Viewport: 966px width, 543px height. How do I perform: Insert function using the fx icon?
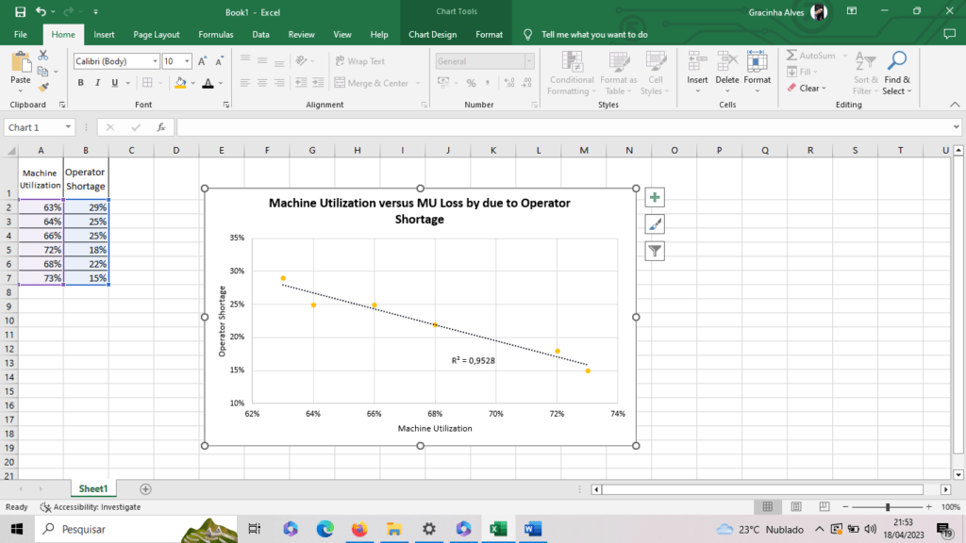click(x=161, y=127)
